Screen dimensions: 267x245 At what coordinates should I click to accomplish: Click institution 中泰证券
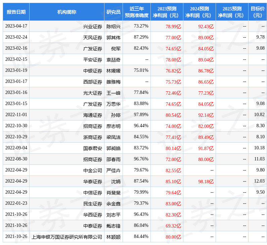point(93,226)
